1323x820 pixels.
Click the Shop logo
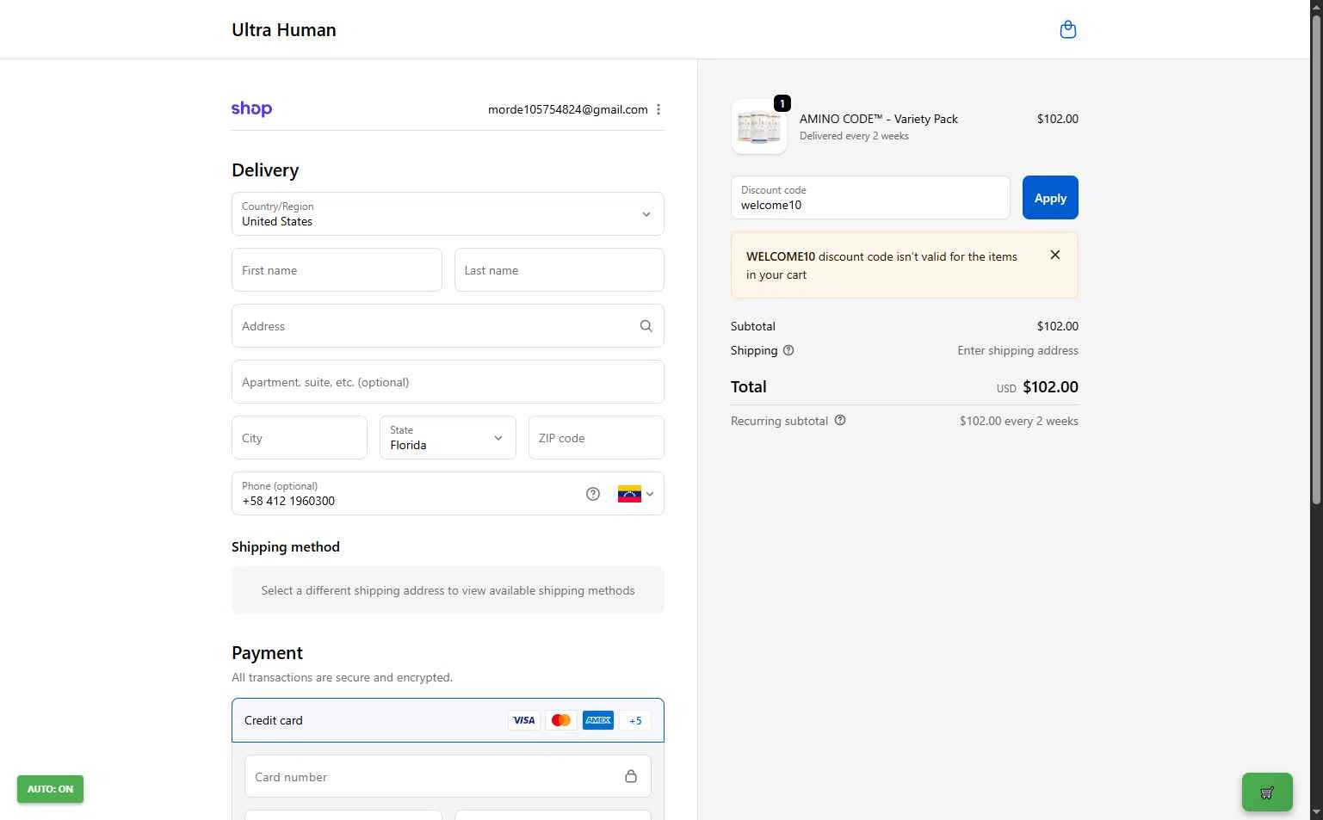[x=251, y=109]
